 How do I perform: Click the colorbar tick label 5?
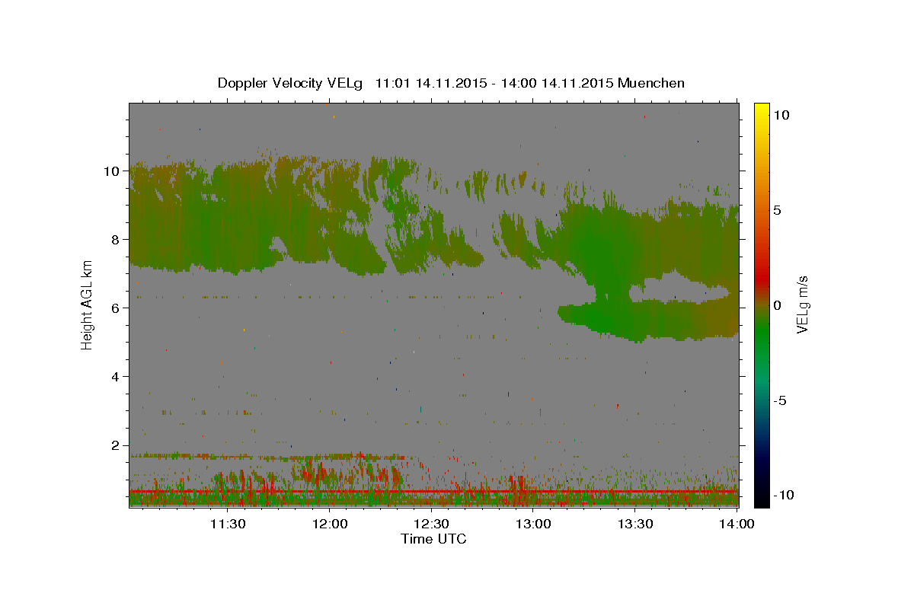(777, 210)
